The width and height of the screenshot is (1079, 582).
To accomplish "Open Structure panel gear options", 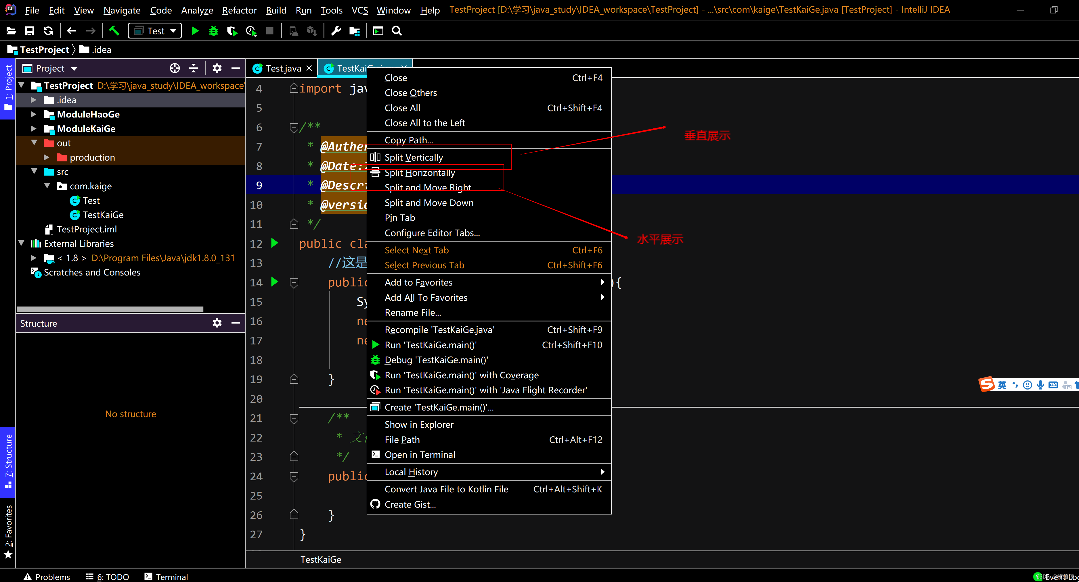I will (x=217, y=323).
